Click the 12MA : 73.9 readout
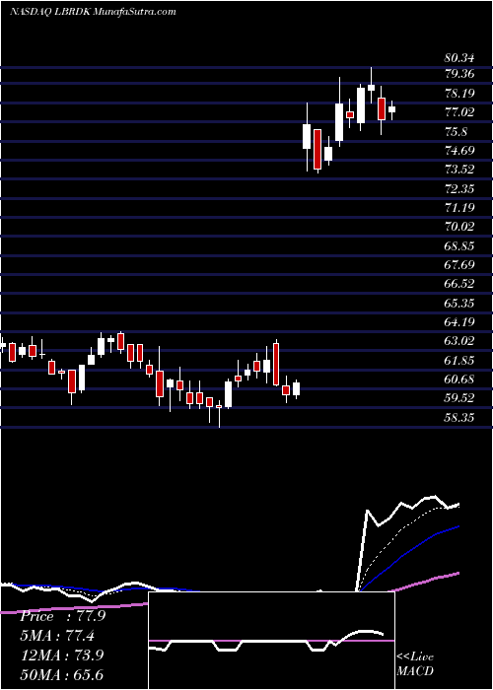This screenshot has width=493, height=690. (62, 655)
